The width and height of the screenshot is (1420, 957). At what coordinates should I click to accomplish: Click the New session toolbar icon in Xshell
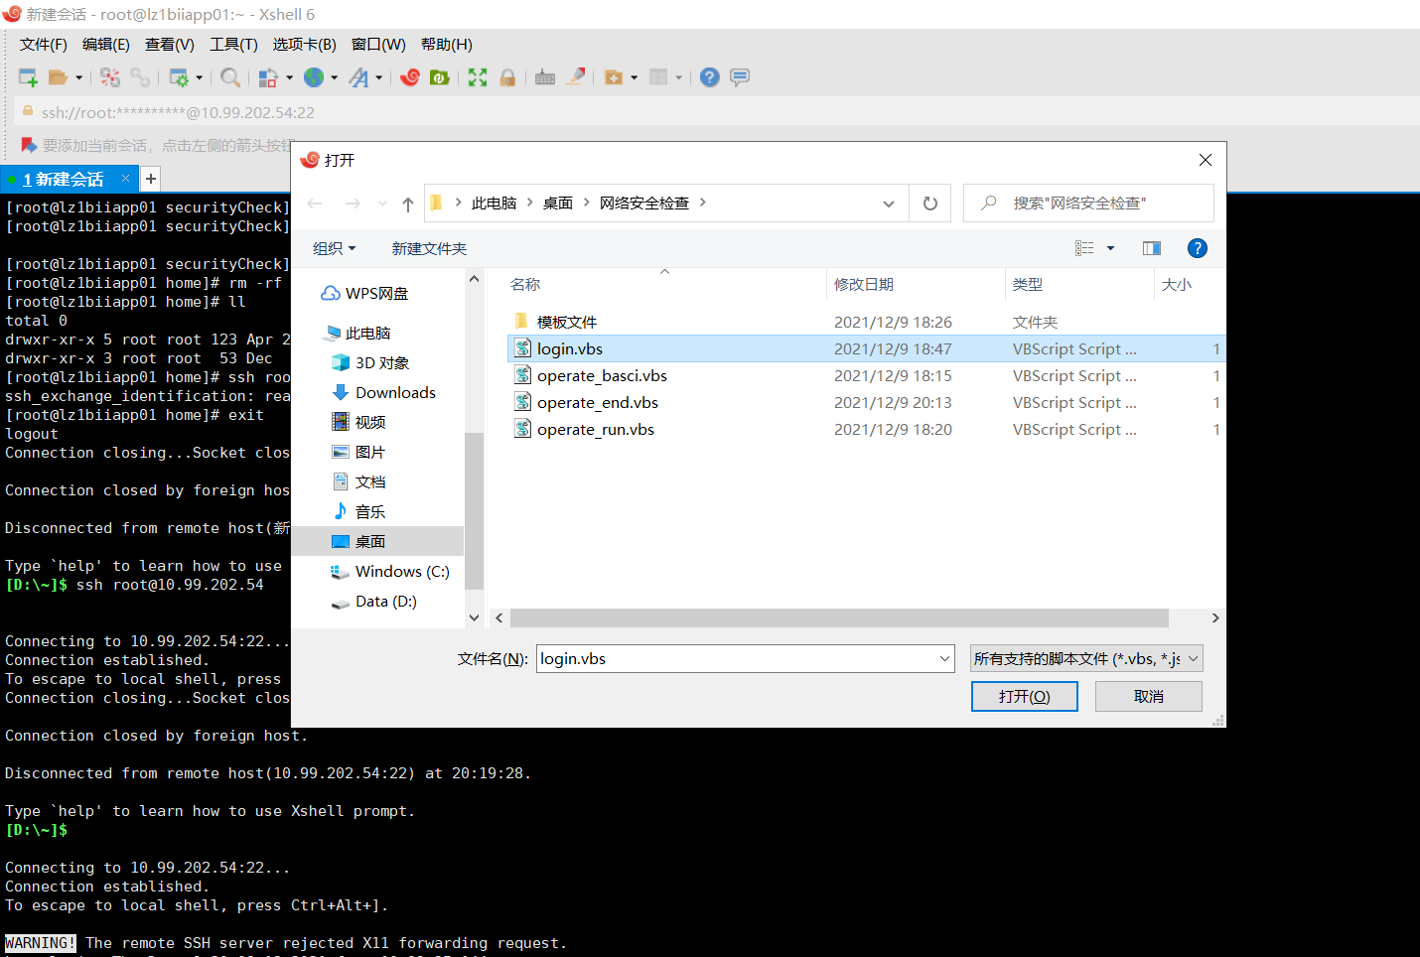[28, 77]
